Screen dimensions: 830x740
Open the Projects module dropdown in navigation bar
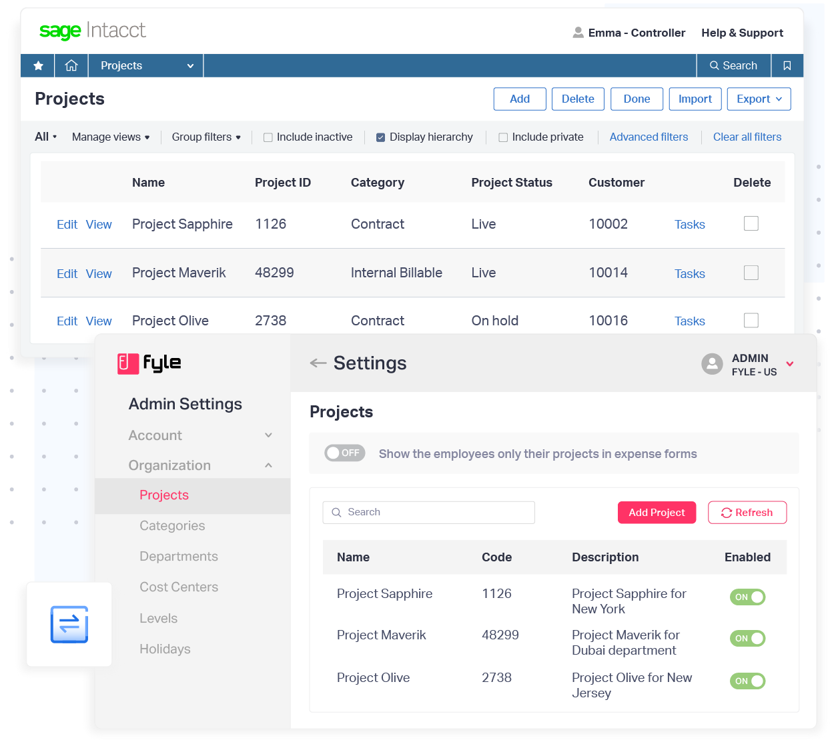tap(146, 65)
